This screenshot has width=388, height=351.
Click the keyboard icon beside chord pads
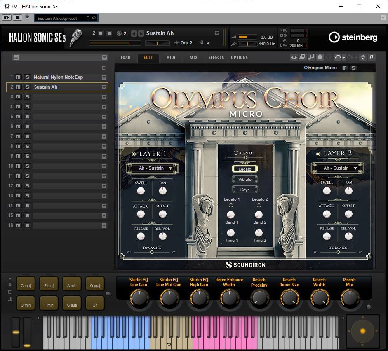[x=10, y=299]
